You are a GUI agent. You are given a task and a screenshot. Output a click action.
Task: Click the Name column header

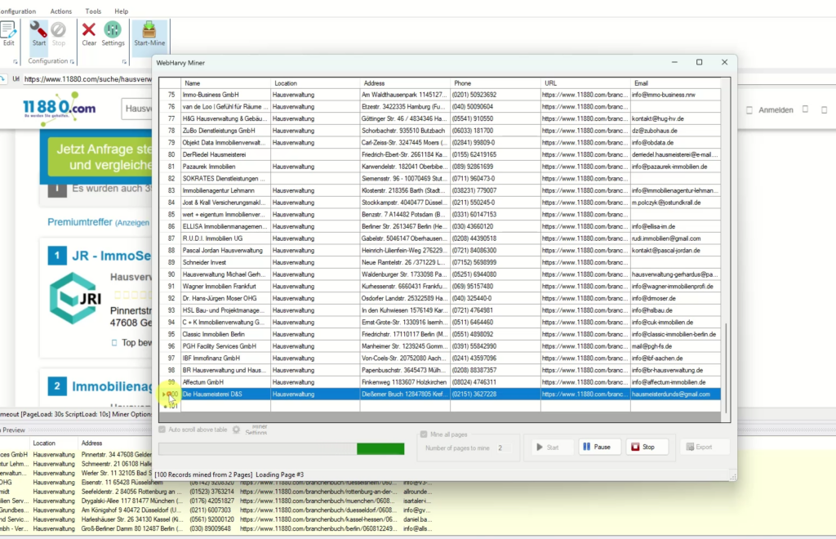point(226,83)
